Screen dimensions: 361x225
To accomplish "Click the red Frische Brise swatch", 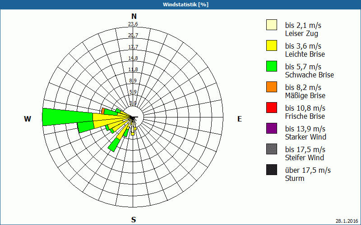I will pyautogui.click(x=272, y=108).
